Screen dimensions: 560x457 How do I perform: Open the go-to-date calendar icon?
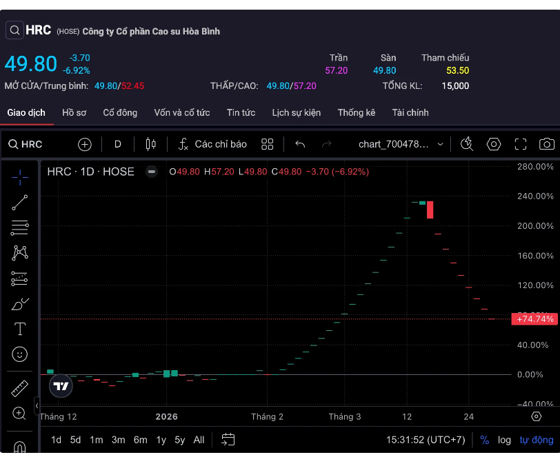228,440
